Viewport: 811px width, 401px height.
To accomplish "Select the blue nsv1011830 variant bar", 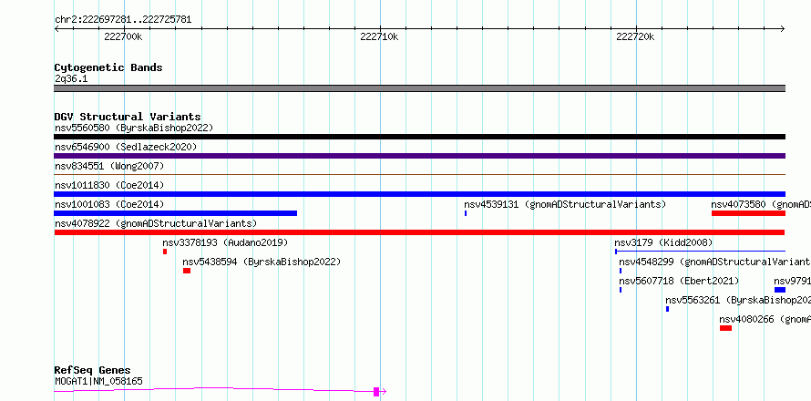I will click(x=419, y=194).
